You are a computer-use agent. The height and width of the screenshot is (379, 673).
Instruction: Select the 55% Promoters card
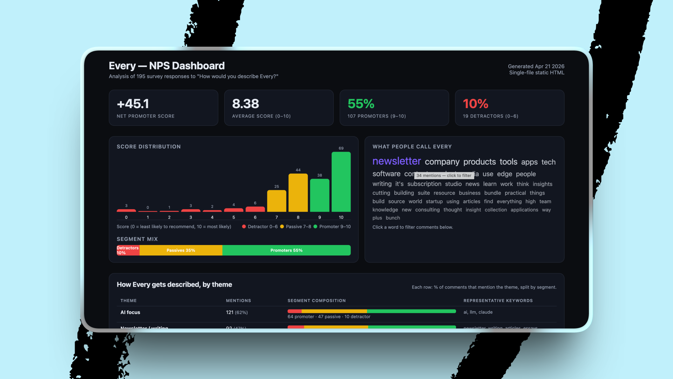(394, 108)
